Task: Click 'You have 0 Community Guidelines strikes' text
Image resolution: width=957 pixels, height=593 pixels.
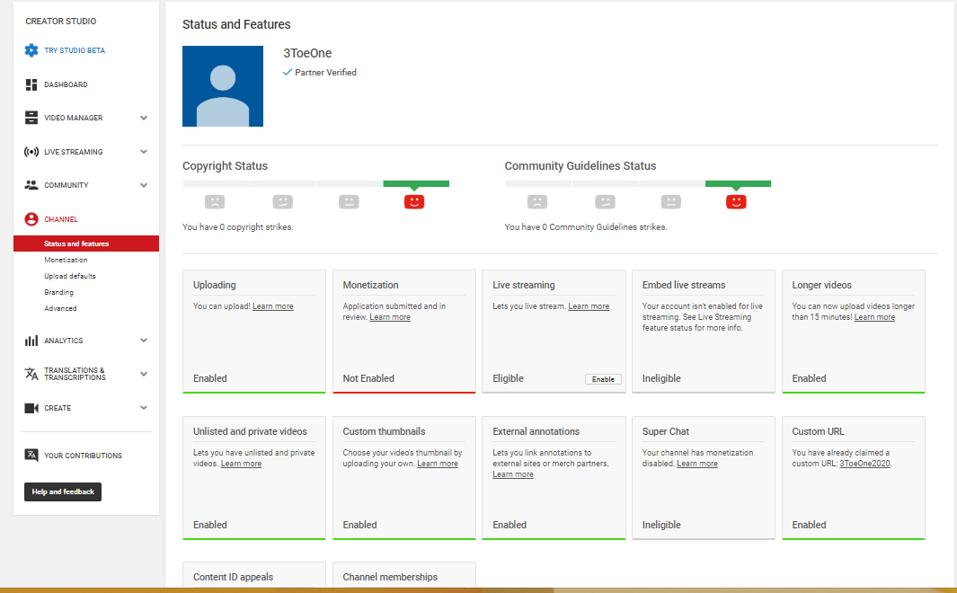Action: tap(586, 227)
